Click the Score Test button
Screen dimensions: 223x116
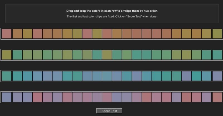(109, 111)
